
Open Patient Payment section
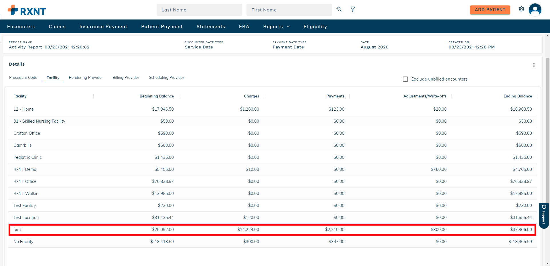pyautogui.click(x=162, y=26)
